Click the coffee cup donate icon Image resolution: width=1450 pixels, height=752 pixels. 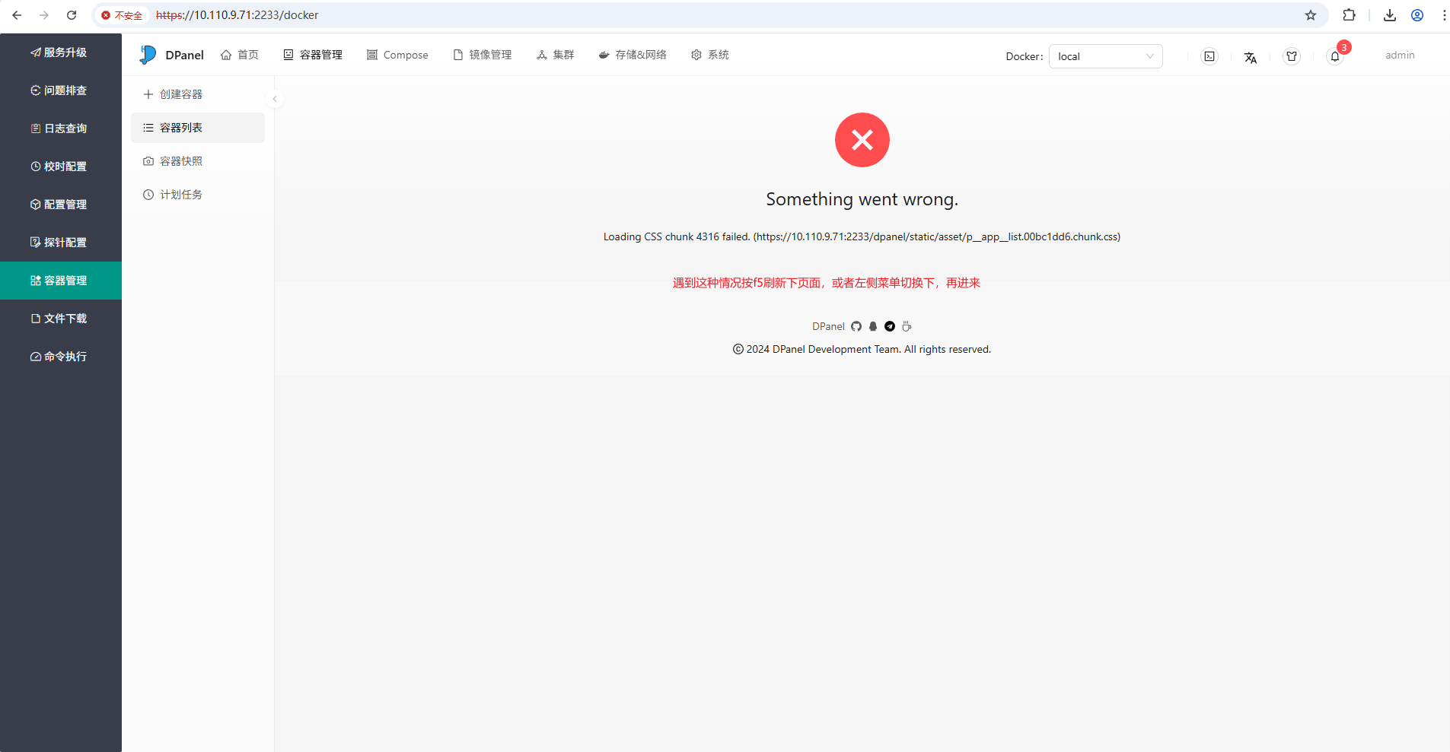click(x=907, y=326)
